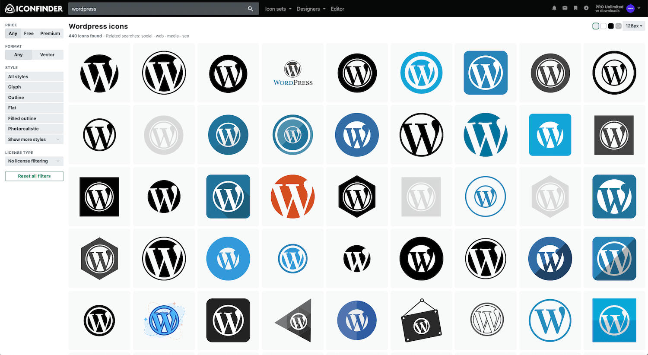Open the downloads icon in the header

point(586,8)
